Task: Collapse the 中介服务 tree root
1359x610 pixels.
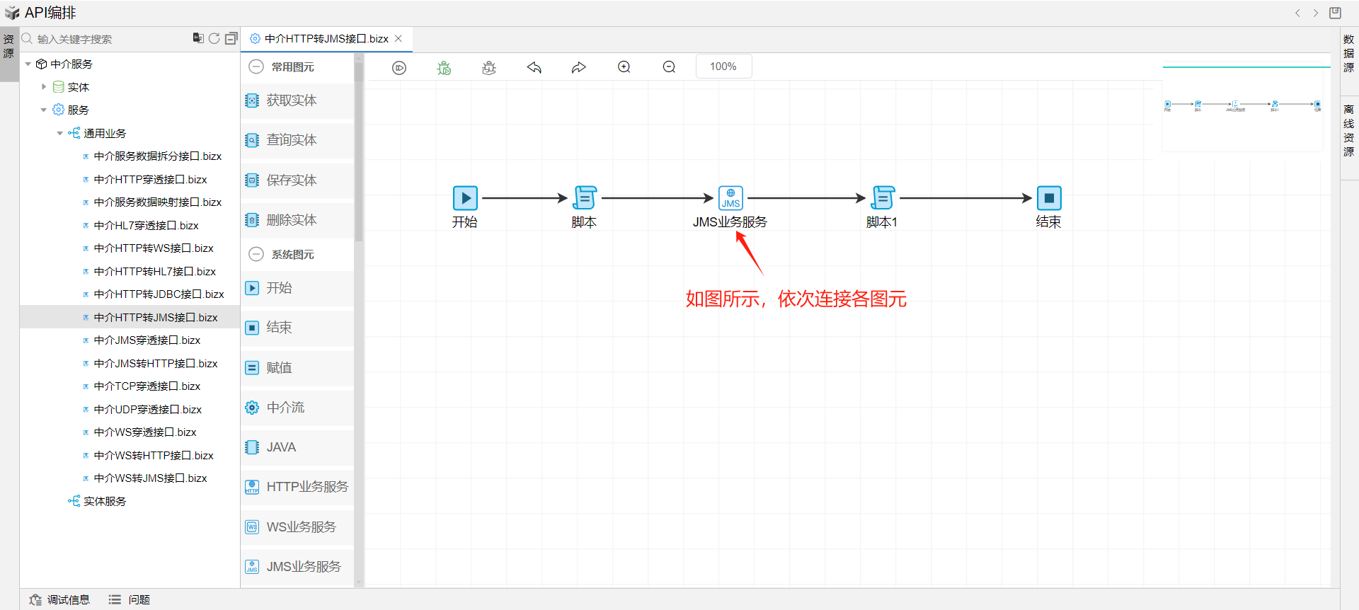Action: point(28,64)
